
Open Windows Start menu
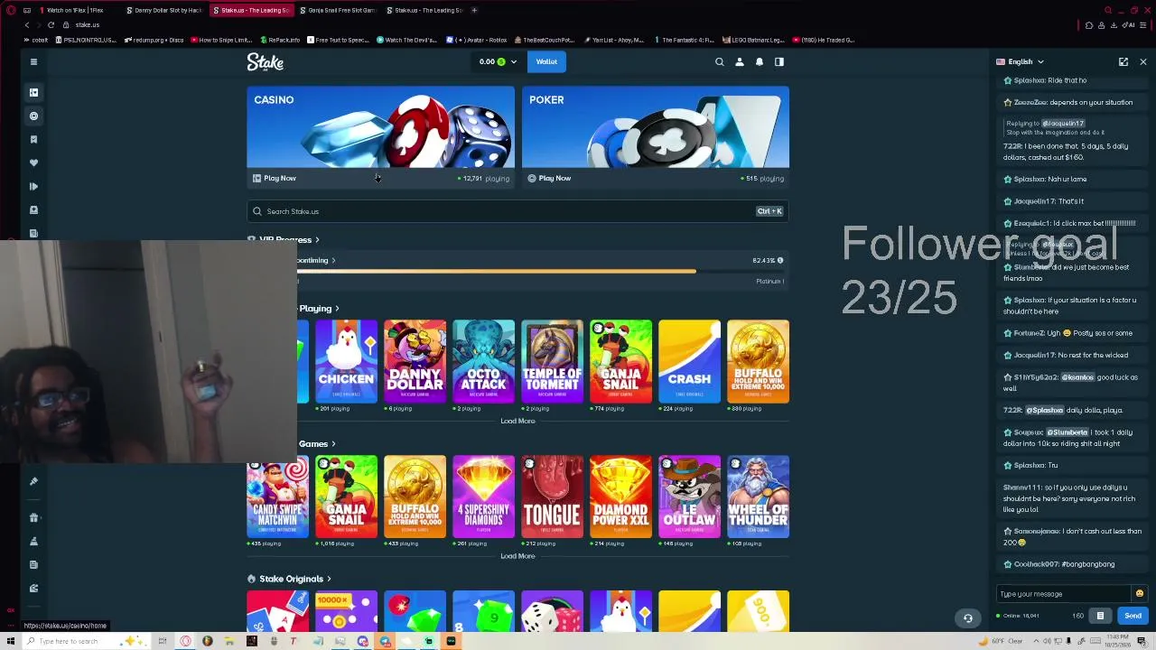coord(12,641)
